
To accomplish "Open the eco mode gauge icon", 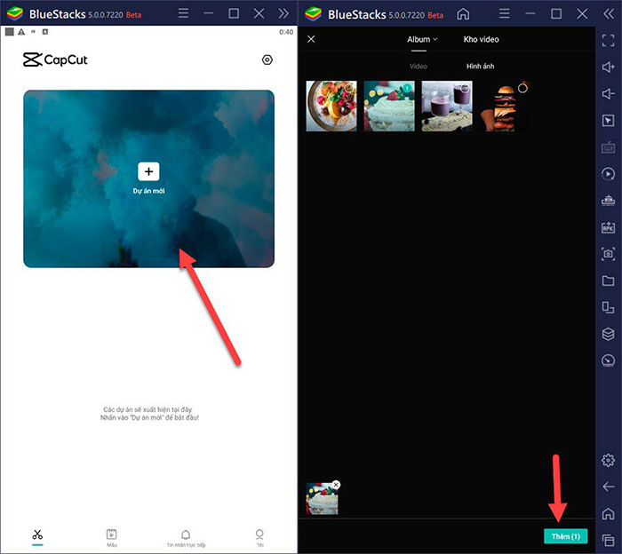I will (x=608, y=360).
